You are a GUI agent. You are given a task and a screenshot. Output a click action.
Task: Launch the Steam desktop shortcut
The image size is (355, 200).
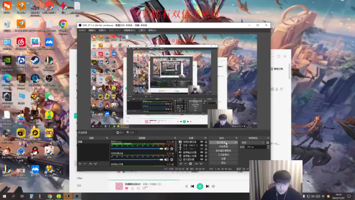pyautogui.click(x=35, y=62)
